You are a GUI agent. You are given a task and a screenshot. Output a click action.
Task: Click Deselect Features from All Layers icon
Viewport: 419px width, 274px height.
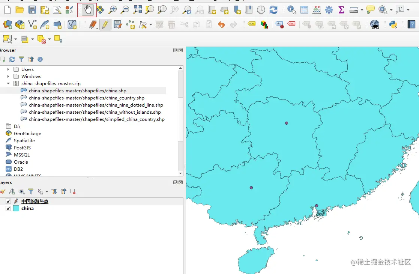point(41,39)
